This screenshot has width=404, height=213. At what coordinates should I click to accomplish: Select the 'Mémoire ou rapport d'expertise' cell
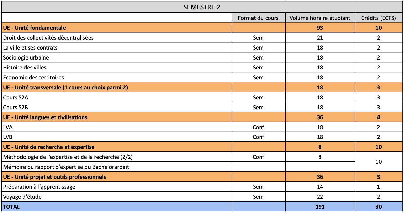[x=66, y=167]
